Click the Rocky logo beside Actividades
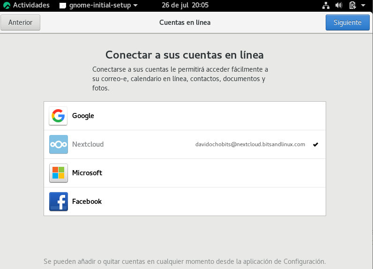Image resolution: width=373 pixels, height=269 pixels. [7, 5]
